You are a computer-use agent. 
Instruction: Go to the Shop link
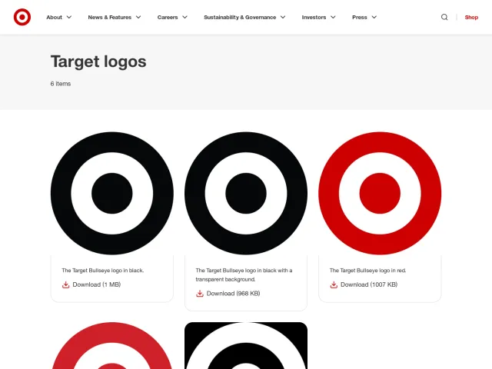[x=471, y=17]
